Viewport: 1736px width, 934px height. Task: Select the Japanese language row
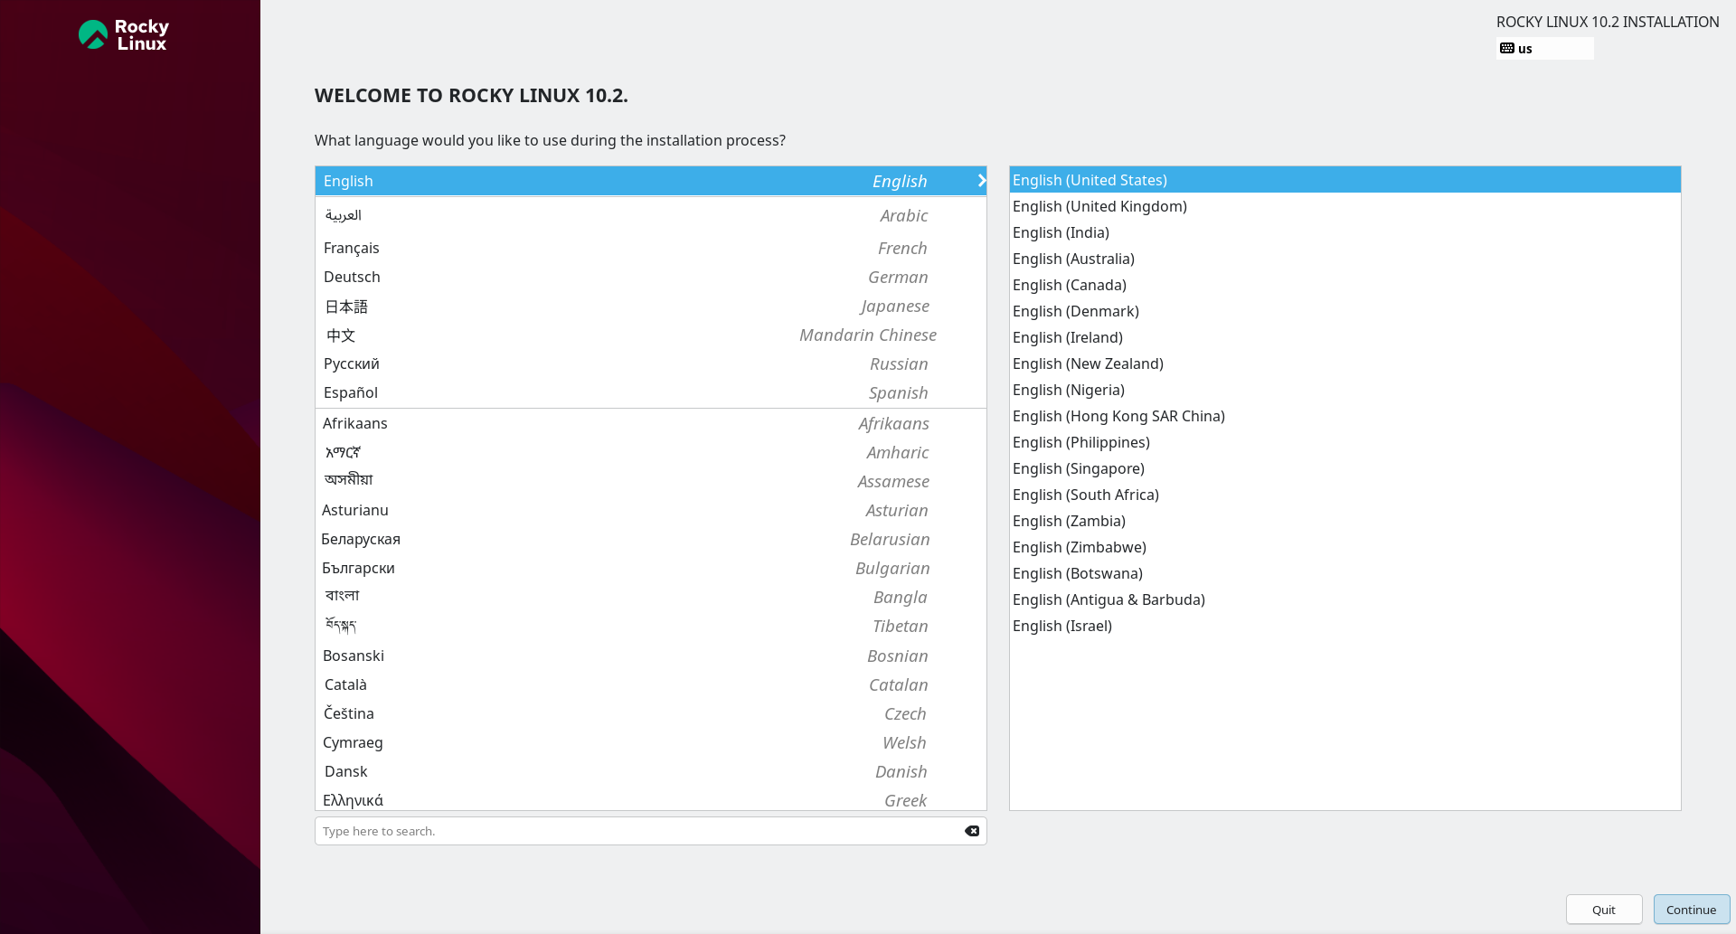(651, 306)
